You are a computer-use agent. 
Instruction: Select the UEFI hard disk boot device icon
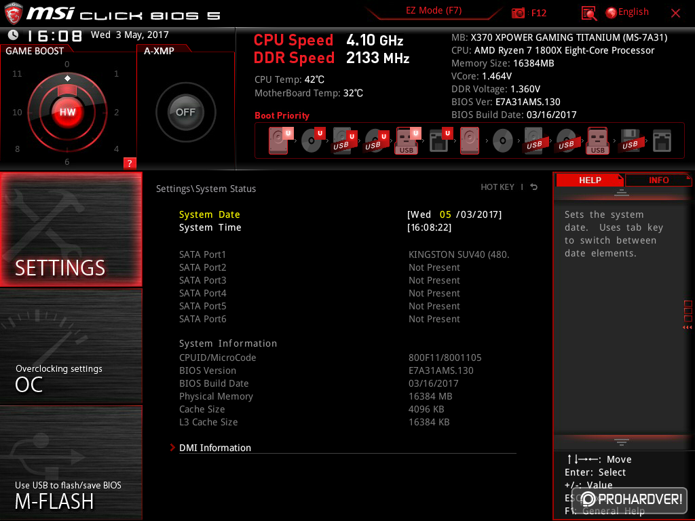coord(280,140)
